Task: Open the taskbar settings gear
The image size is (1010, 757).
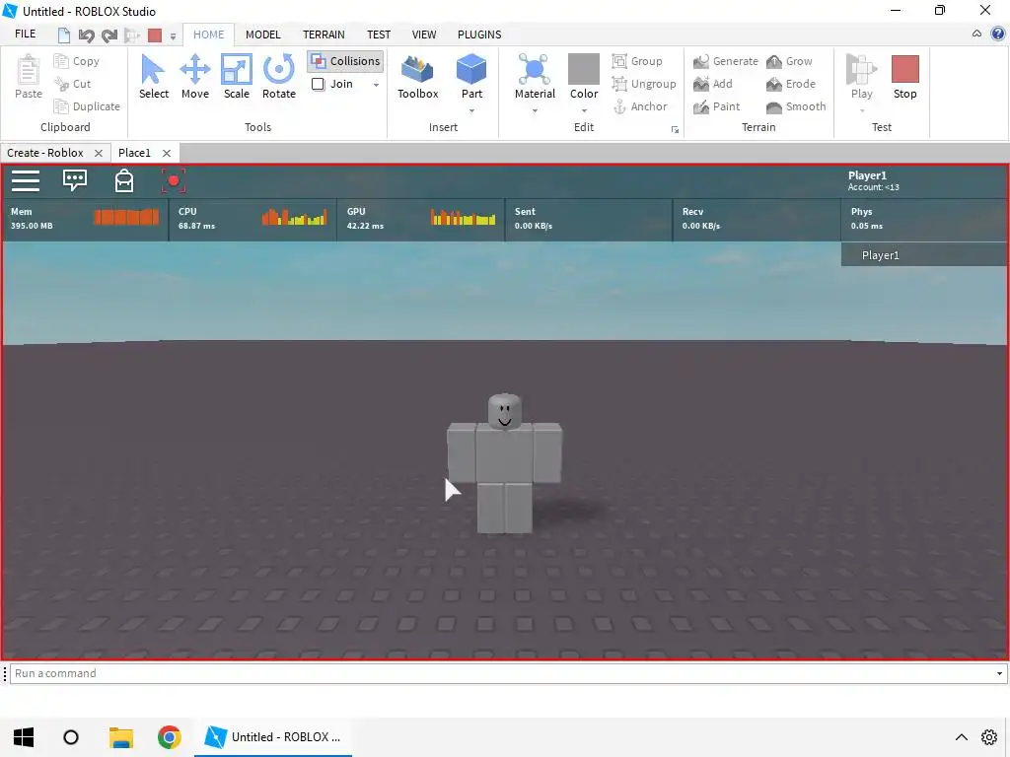Action: (988, 737)
